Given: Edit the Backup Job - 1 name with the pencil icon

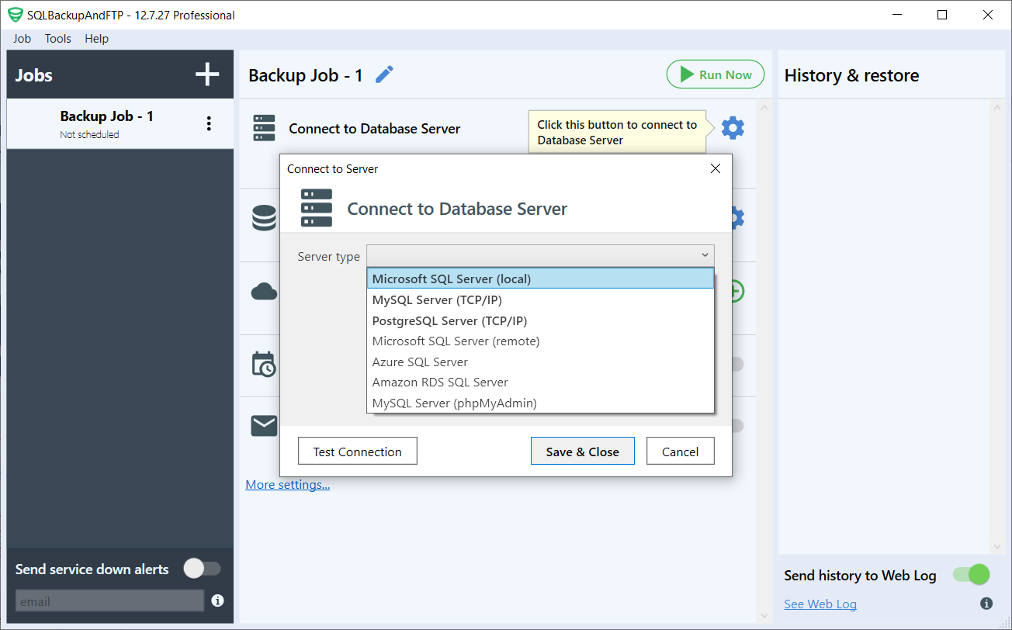Looking at the screenshot, I should [x=383, y=74].
